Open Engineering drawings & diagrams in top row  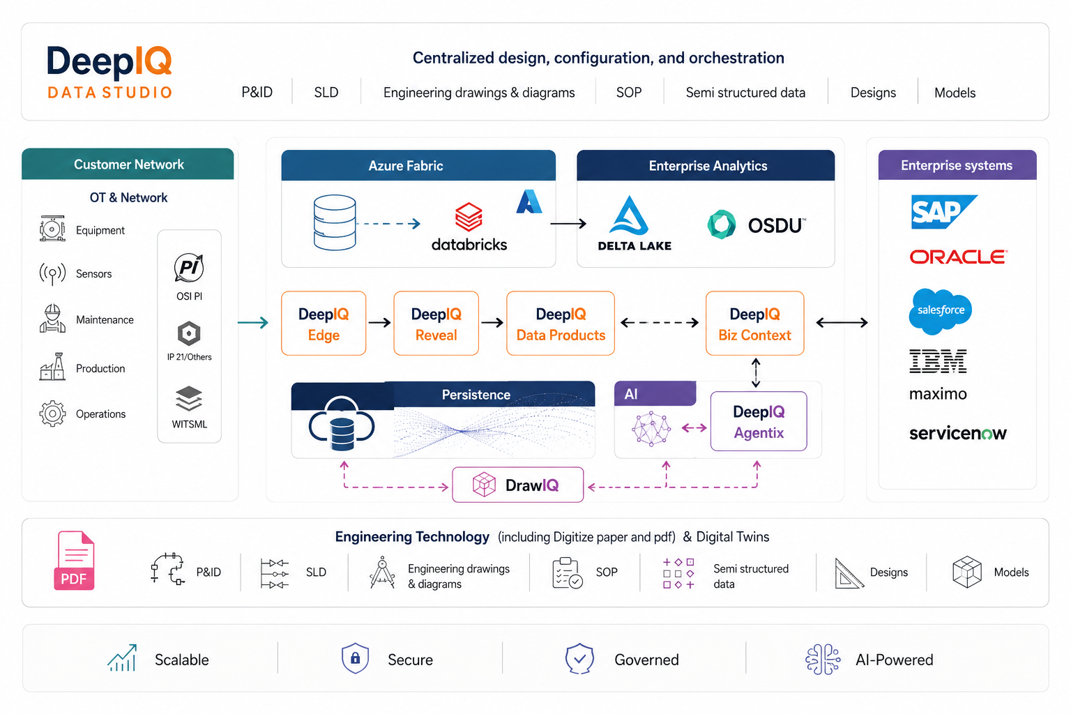[x=479, y=93]
